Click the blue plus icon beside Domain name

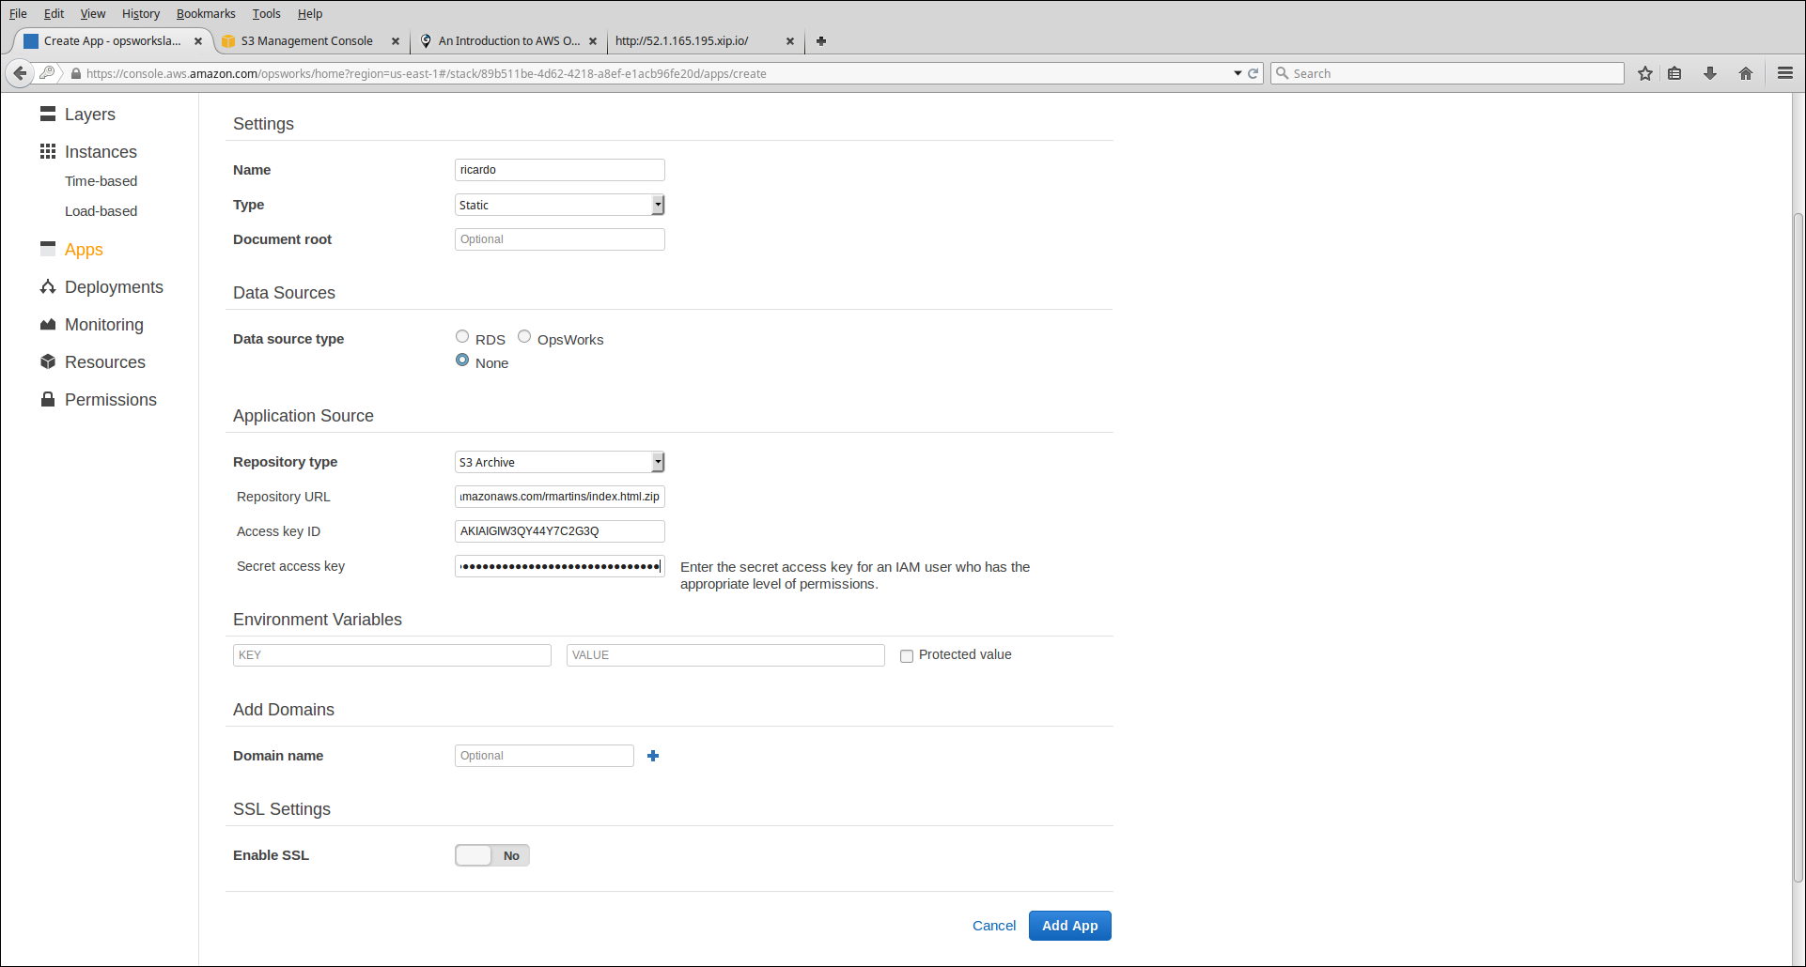[x=653, y=756]
